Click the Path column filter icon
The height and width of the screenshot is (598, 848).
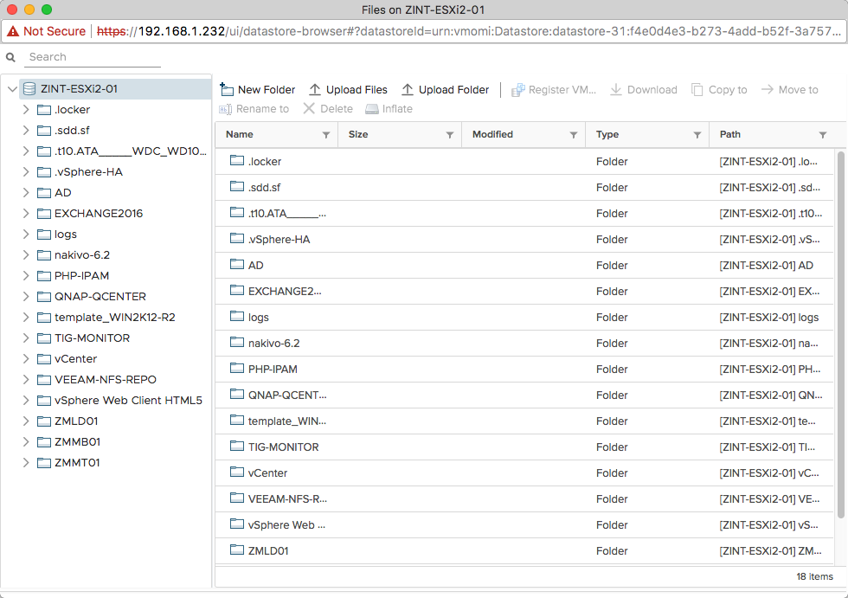(x=823, y=135)
